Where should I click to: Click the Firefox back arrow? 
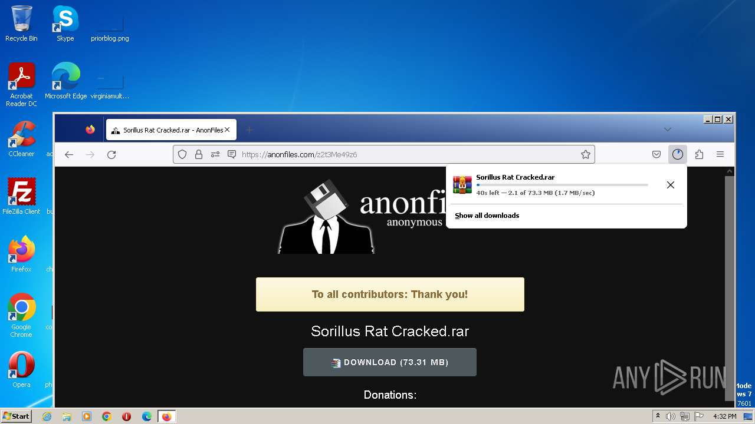click(x=69, y=154)
